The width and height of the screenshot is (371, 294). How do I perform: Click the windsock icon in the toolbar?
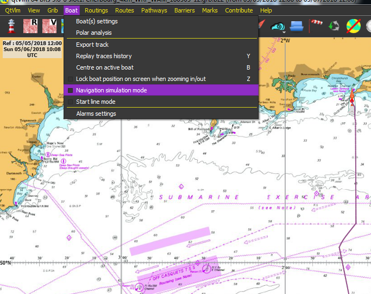[x=316, y=26]
